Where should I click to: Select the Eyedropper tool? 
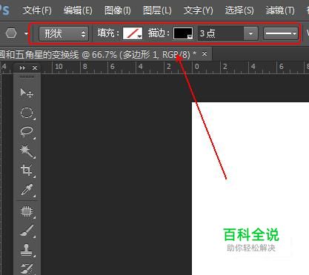pos(27,190)
